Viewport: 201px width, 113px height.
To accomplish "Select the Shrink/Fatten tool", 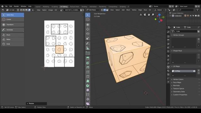I will coord(88,99).
